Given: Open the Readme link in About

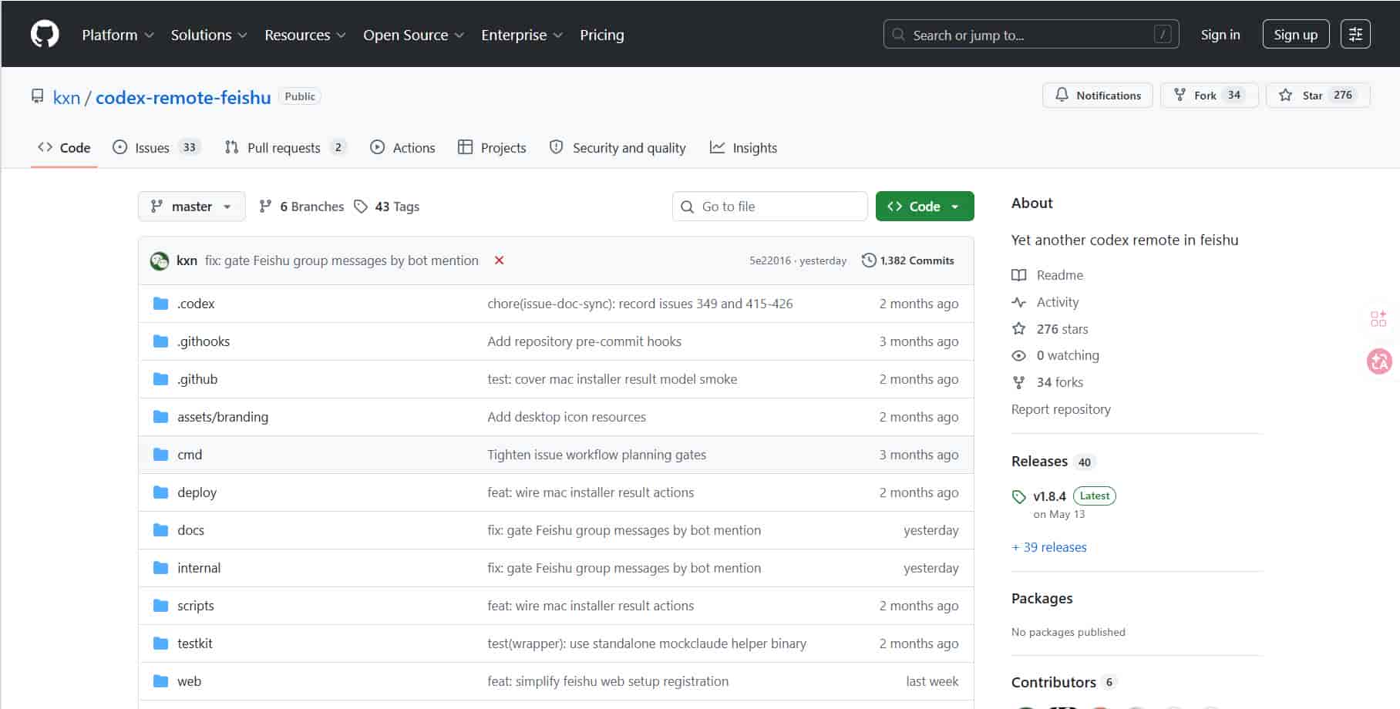Looking at the screenshot, I should (1047, 275).
